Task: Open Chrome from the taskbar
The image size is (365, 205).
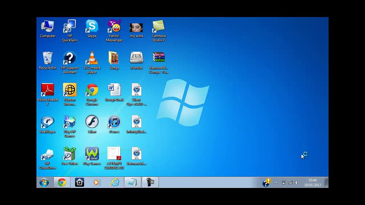Action: (62, 183)
